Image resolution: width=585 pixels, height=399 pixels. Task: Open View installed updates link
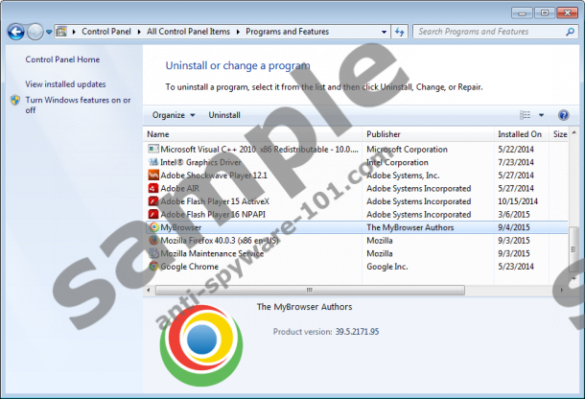(65, 84)
